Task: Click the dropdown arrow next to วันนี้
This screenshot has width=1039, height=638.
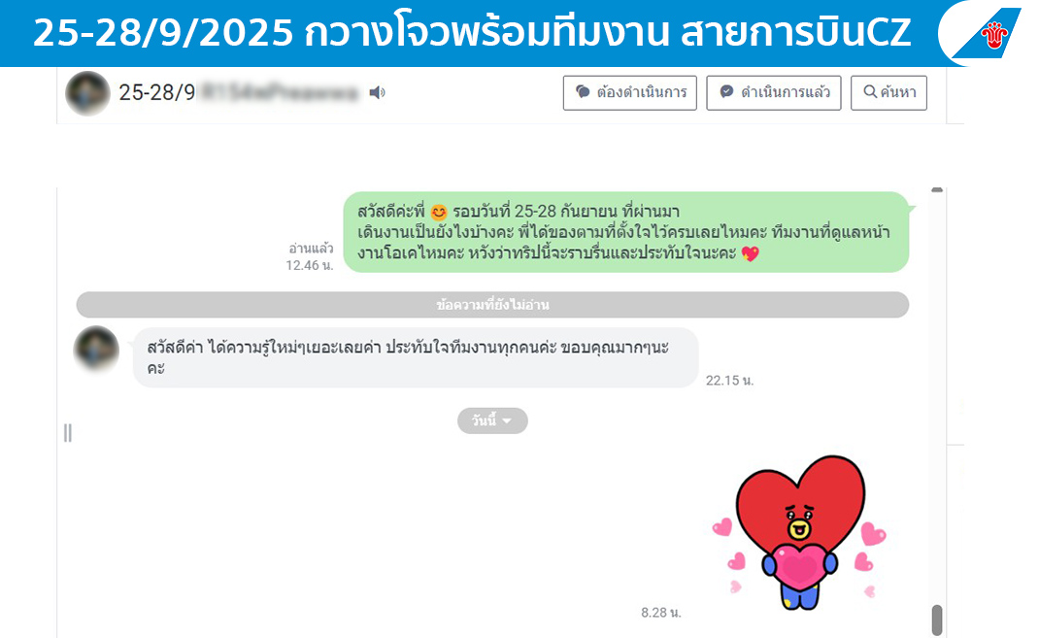Action: coord(507,421)
